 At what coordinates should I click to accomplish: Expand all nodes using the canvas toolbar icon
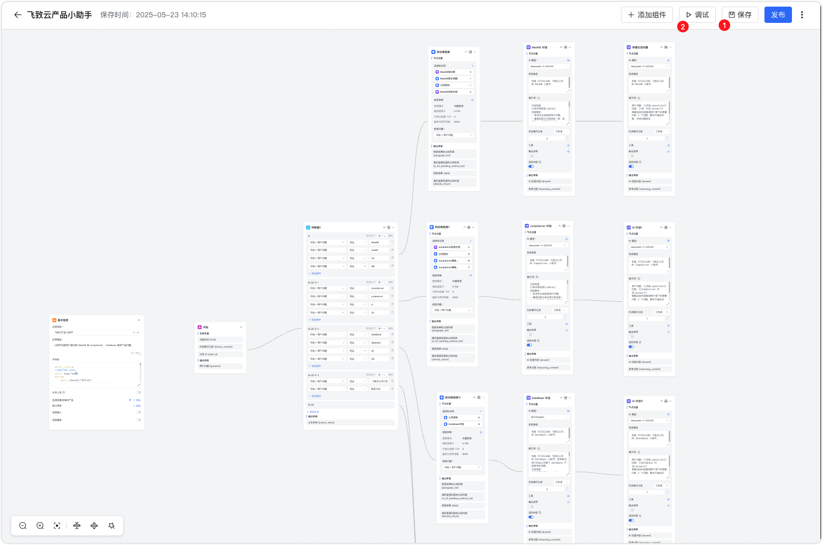click(94, 526)
